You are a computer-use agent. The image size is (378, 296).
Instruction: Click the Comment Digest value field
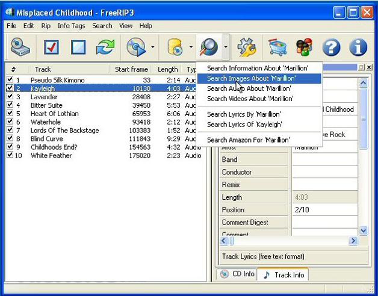coord(324,222)
